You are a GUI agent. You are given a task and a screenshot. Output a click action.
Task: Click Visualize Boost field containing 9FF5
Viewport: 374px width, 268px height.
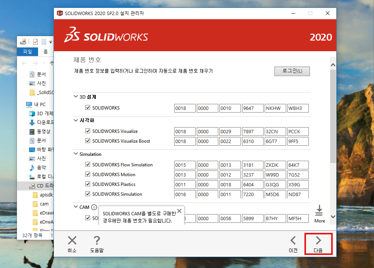[x=298, y=141]
